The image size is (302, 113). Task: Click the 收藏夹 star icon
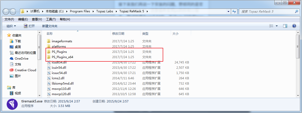[9, 35]
